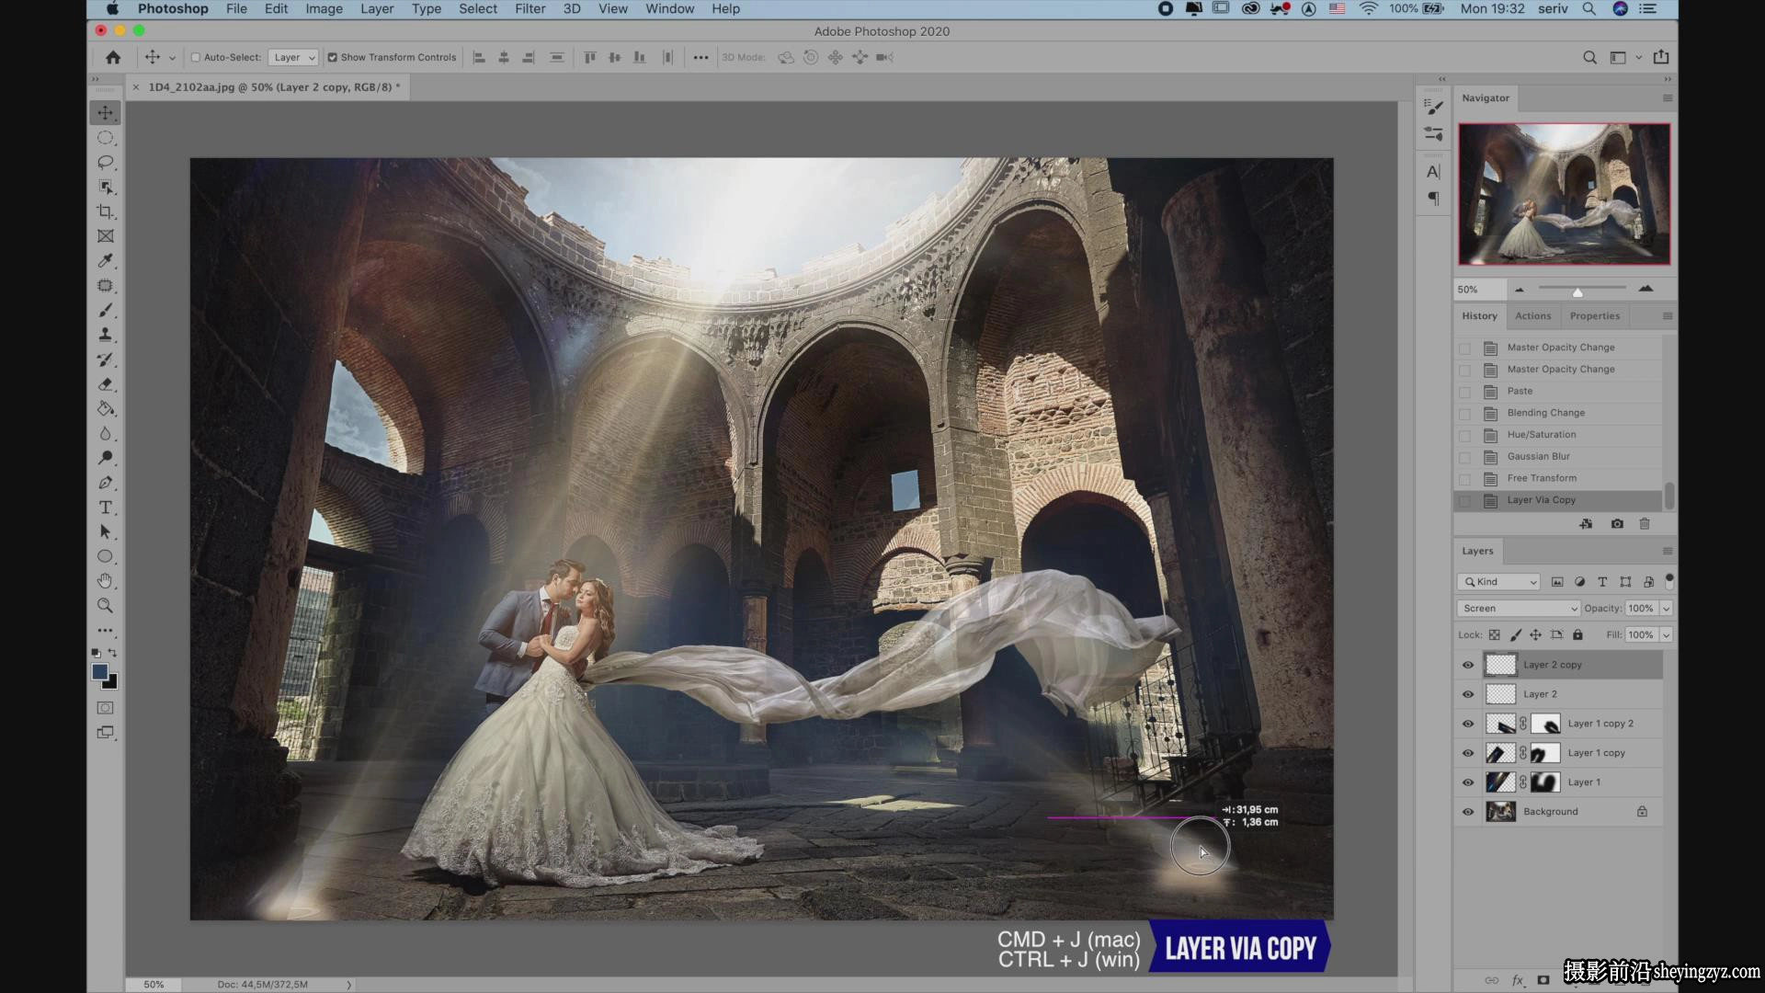This screenshot has height=993, width=1765.
Task: Select the Paste history state
Action: (x=1557, y=391)
